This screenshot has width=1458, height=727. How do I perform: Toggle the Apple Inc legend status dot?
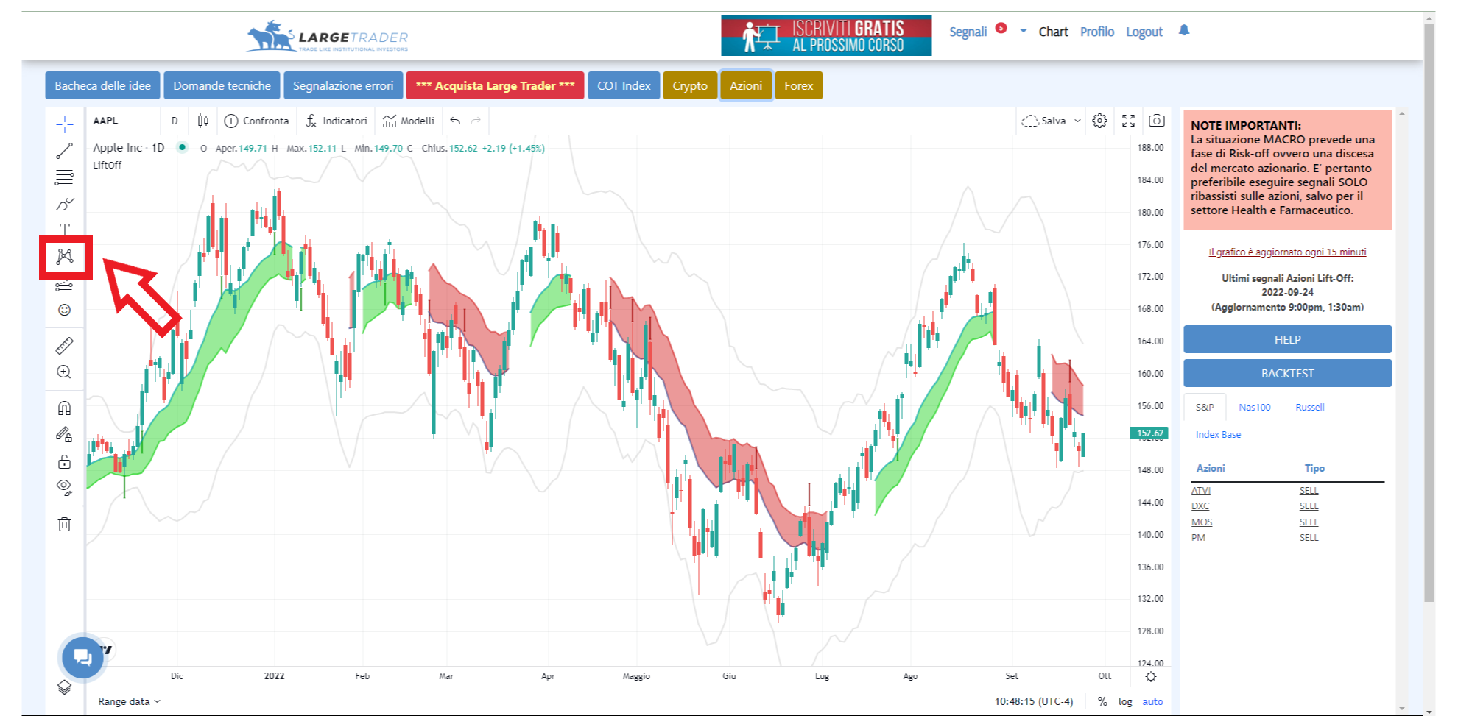coord(182,147)
